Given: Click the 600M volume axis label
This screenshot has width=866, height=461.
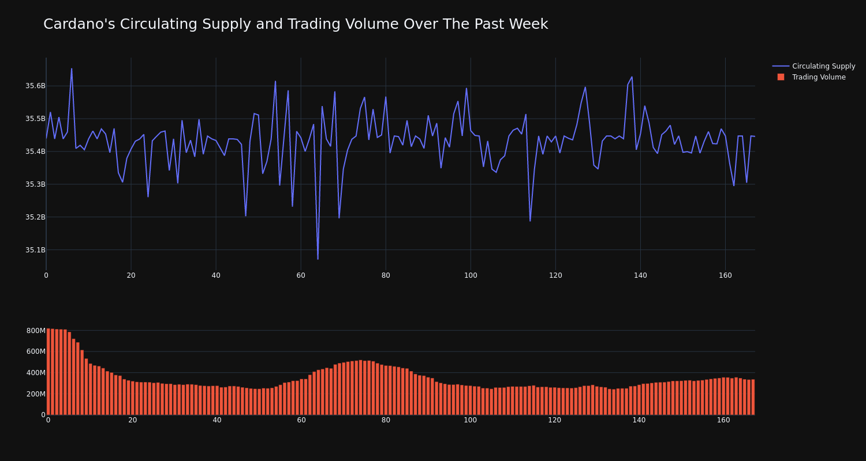Looking at the screenshot, I should [x=35, y=352].
